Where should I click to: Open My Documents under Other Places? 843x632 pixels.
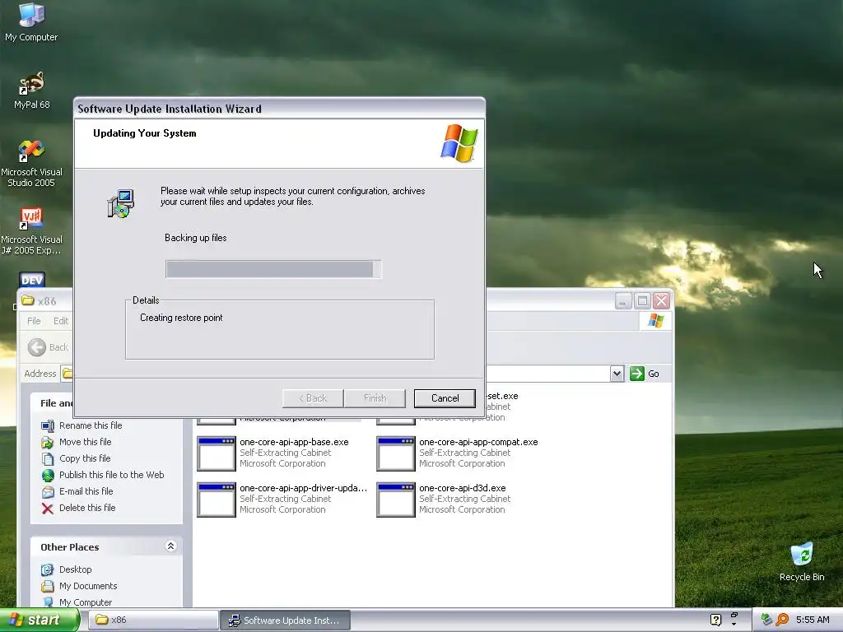[88, 586]
